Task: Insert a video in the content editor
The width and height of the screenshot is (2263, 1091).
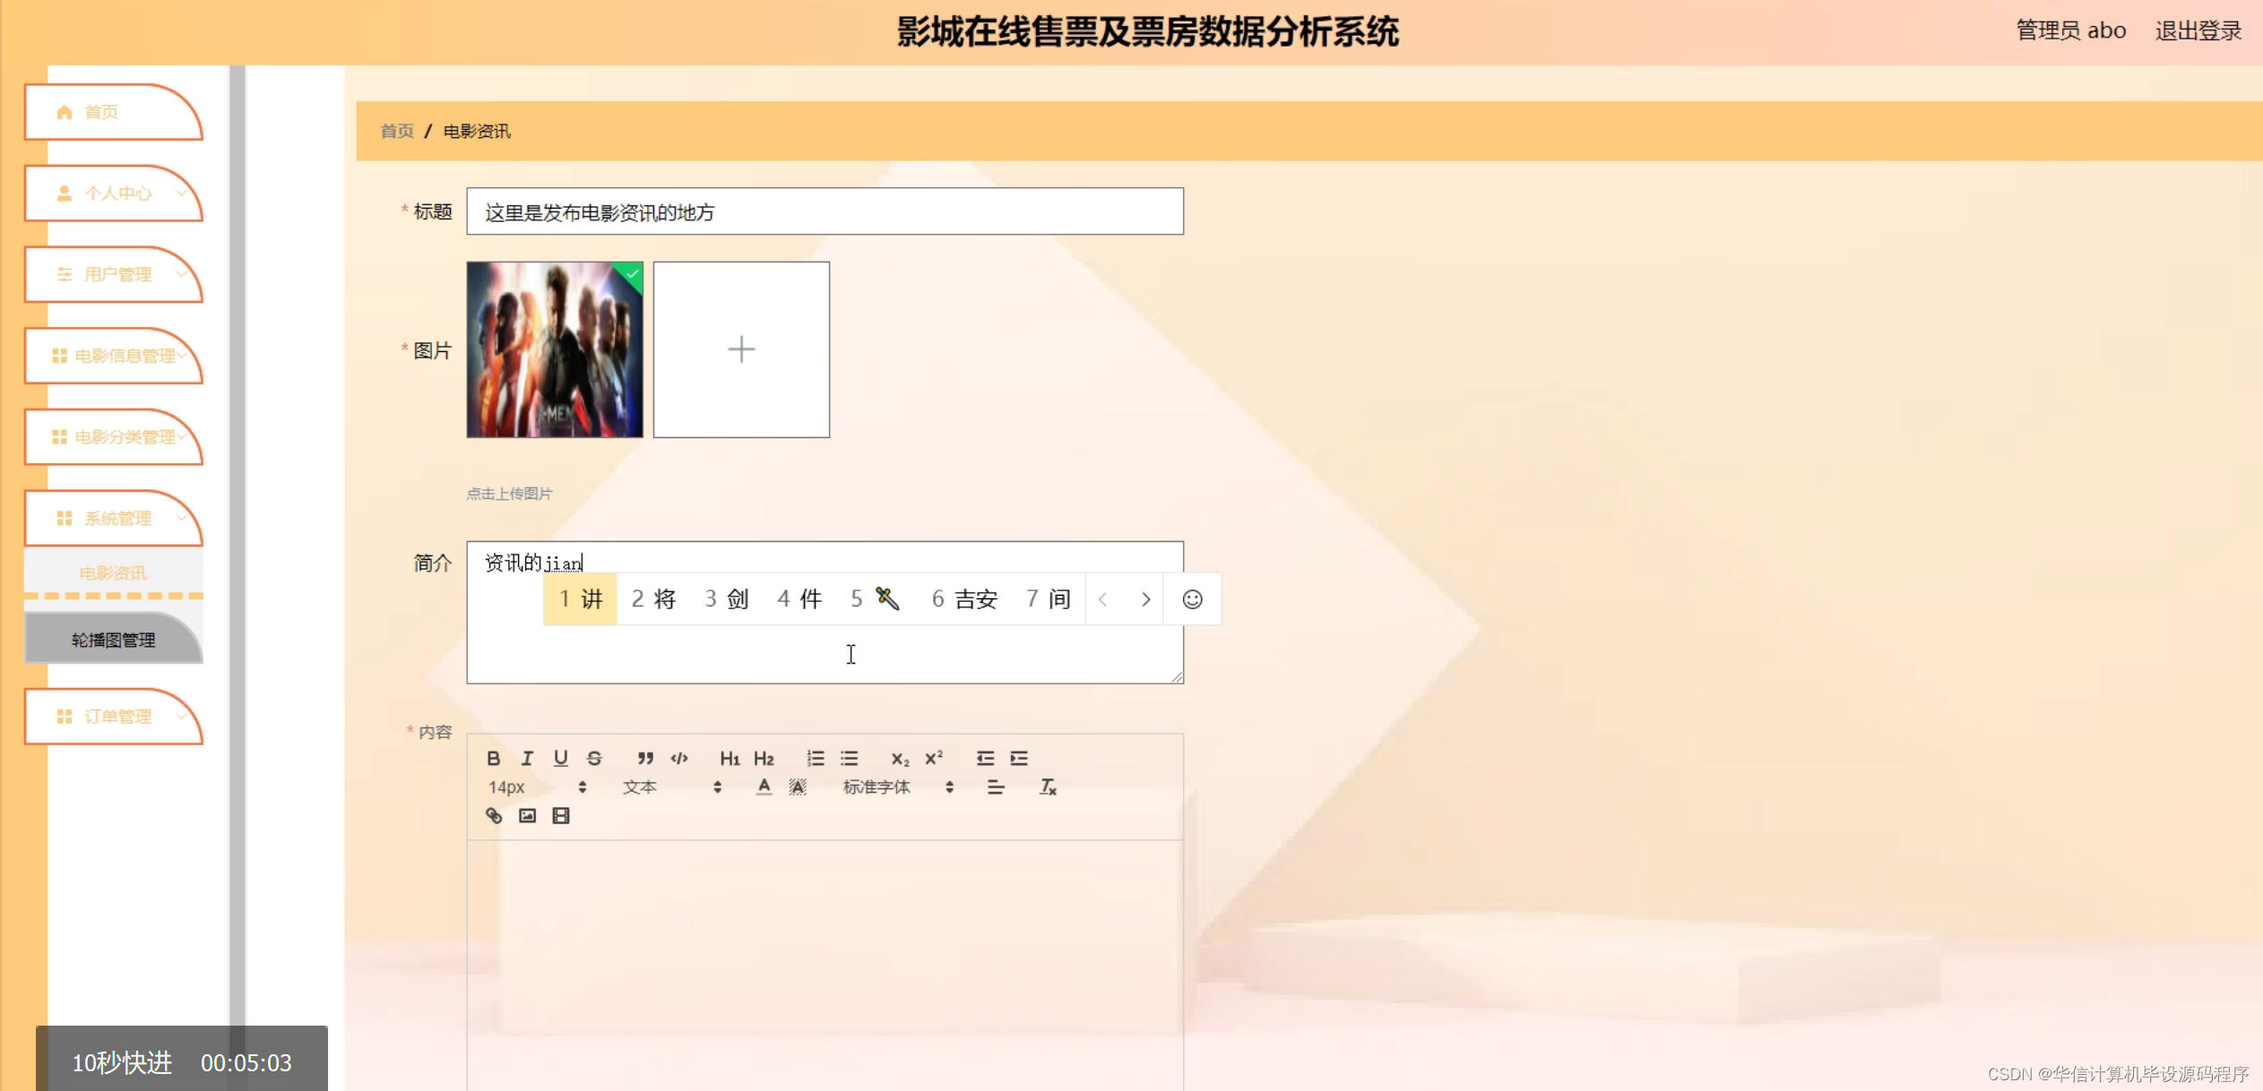Action: [561, 816]
